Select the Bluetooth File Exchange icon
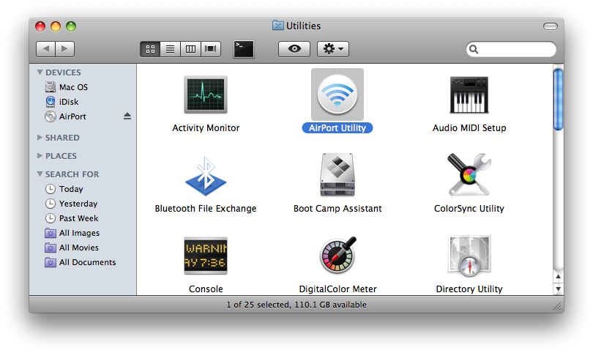Viewport: 593px width, 353px height. coord(206,176)
